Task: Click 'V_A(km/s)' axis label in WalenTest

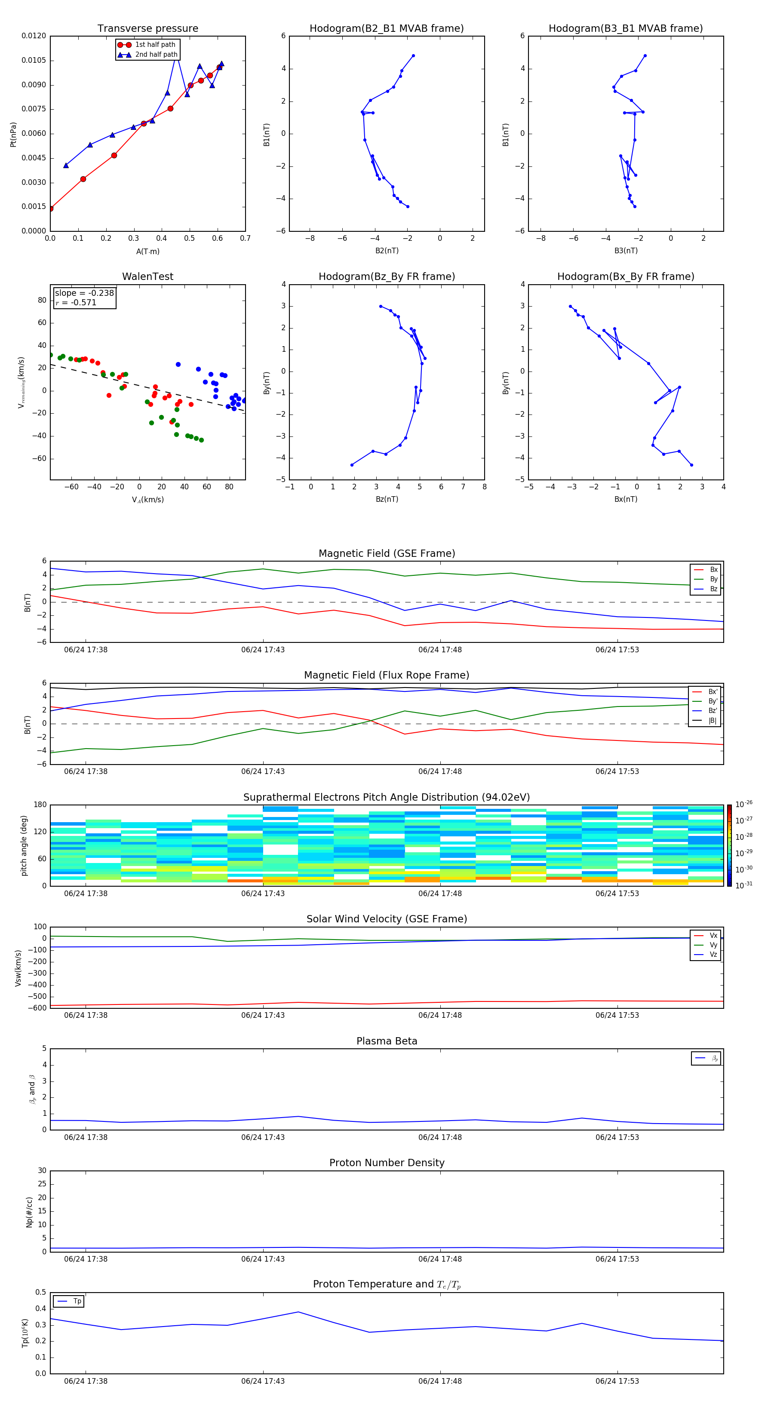Action: point(147,500)
